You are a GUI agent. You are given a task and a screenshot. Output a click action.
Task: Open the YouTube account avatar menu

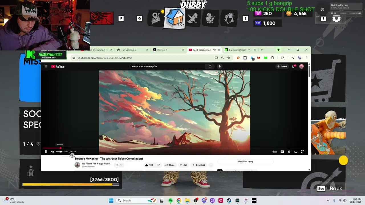pyautogui.click(x=301, y=66)
